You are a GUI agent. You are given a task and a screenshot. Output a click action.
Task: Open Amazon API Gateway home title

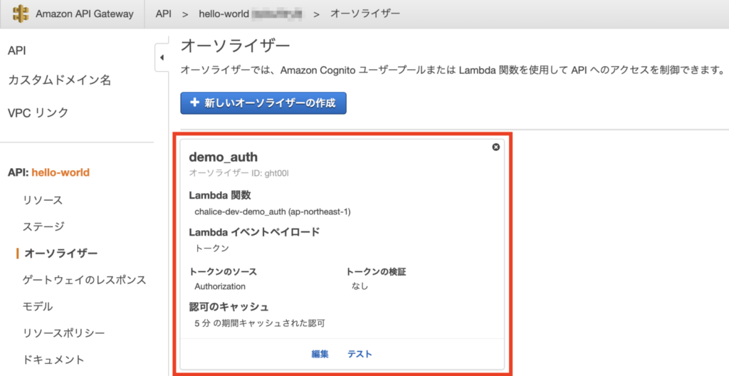click(x=85, y=14)
